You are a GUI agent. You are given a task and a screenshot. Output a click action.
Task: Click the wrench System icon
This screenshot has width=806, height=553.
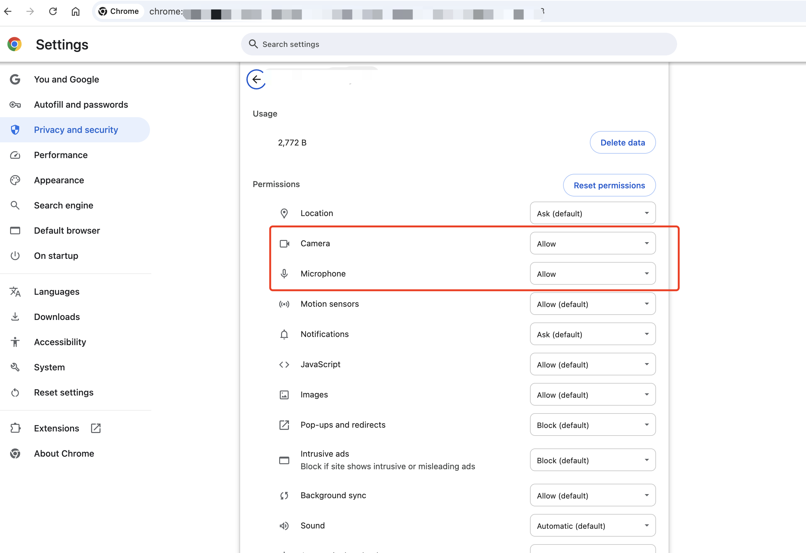(15, 367)
